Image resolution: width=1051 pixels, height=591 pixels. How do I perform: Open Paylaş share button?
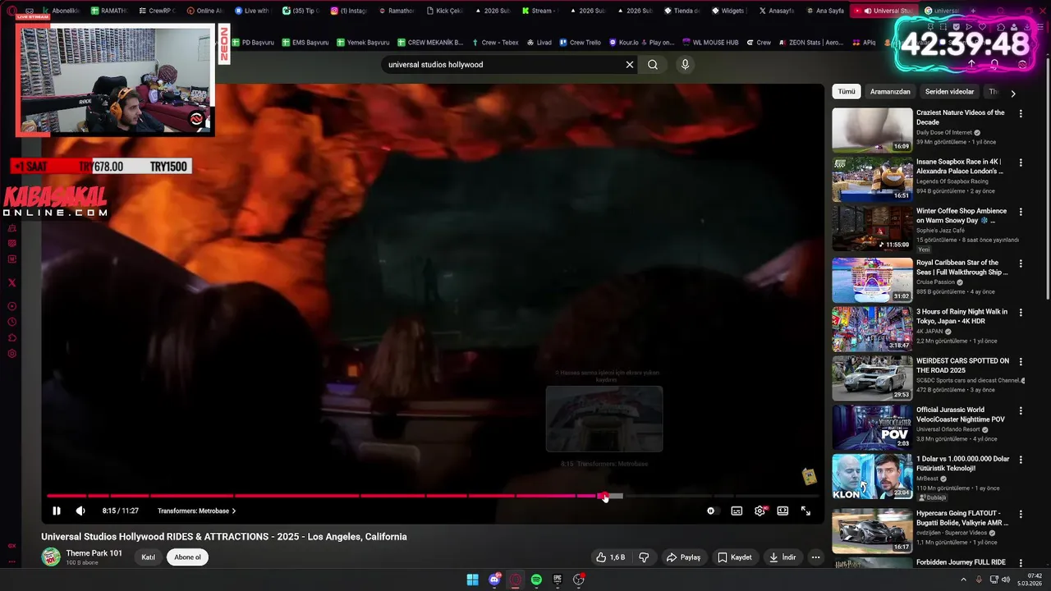click(683, 557)
